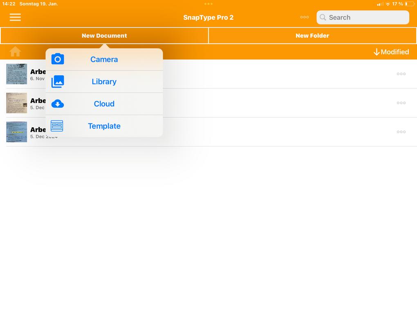The height and width of the screenshot is (313, 417).
Task: Tap the SnapType Pro 2 title
Action: coord(208,18)
